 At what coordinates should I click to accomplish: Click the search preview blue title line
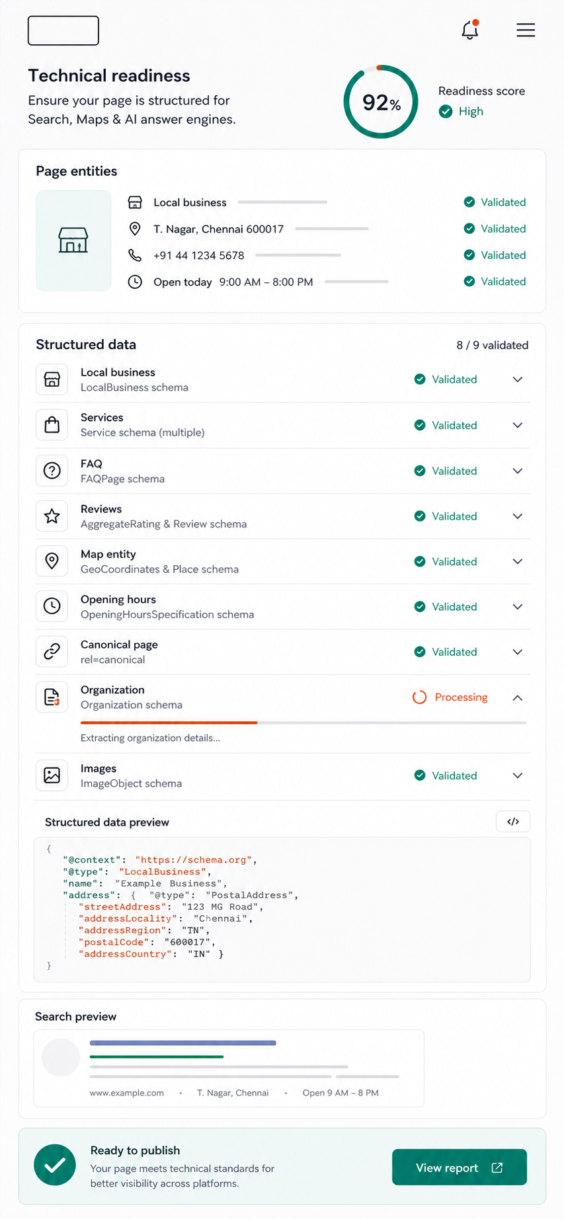coord(183,1042)
